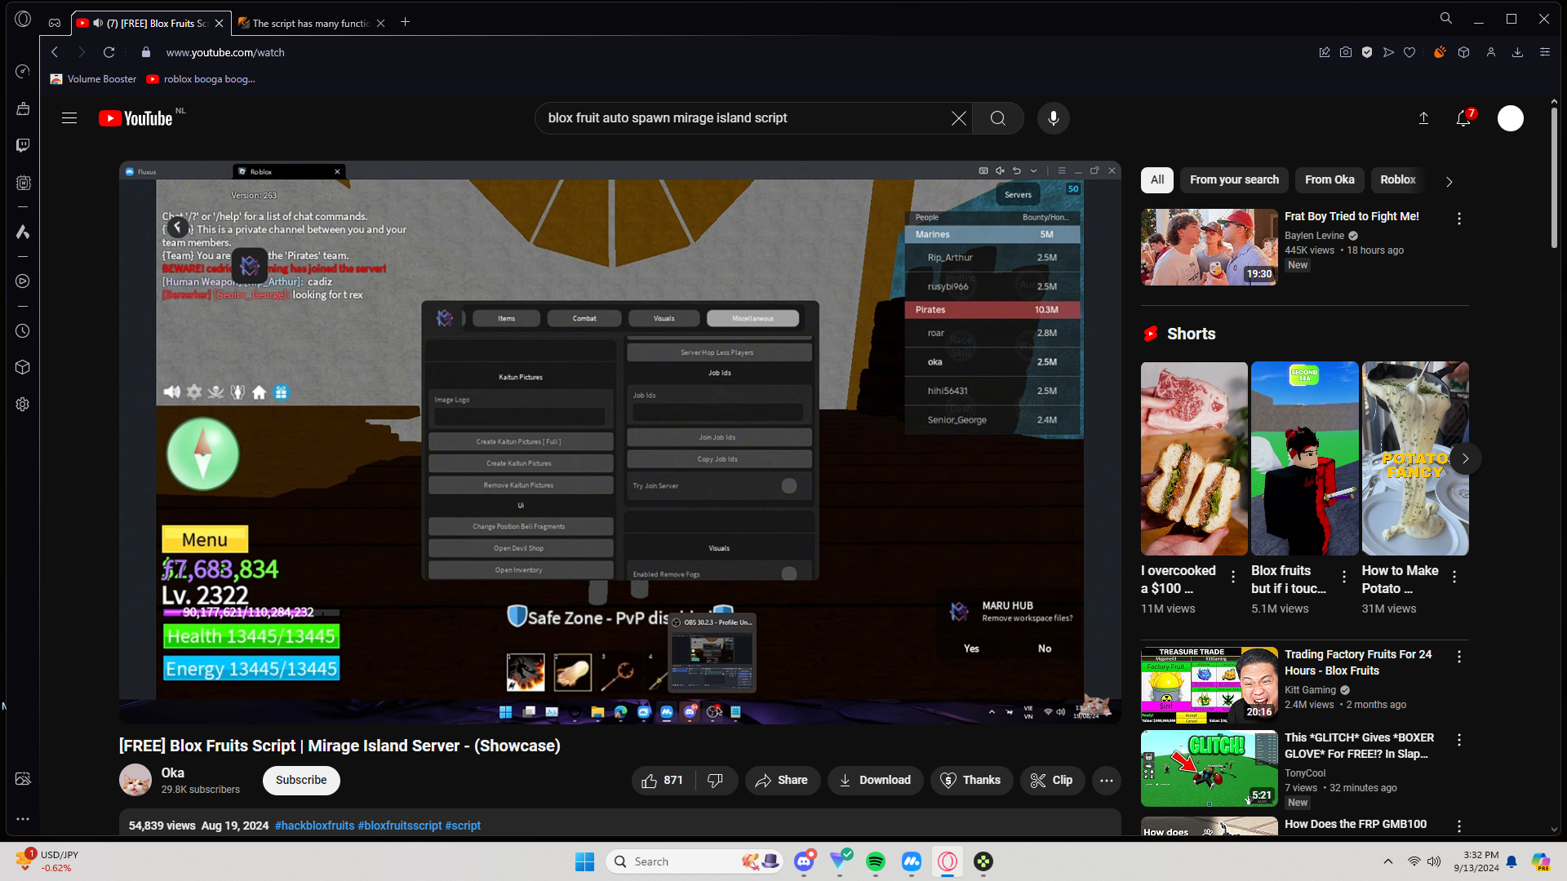The height and width of the screenshot is (881, 1567).
Task: Select the Roblox filter chip
Action: tap(1398, 179)
